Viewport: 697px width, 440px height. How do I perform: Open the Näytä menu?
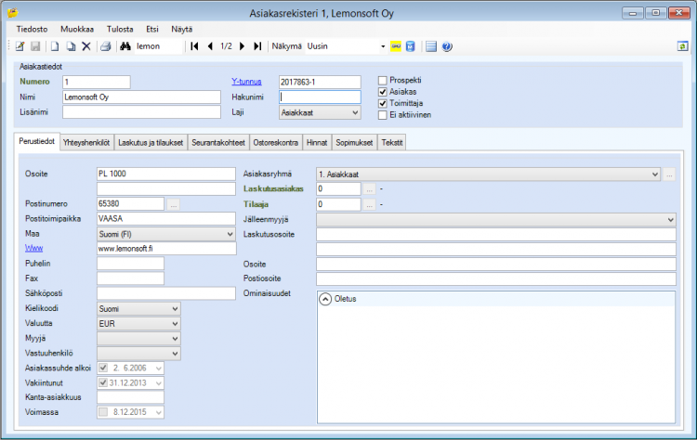182,30
